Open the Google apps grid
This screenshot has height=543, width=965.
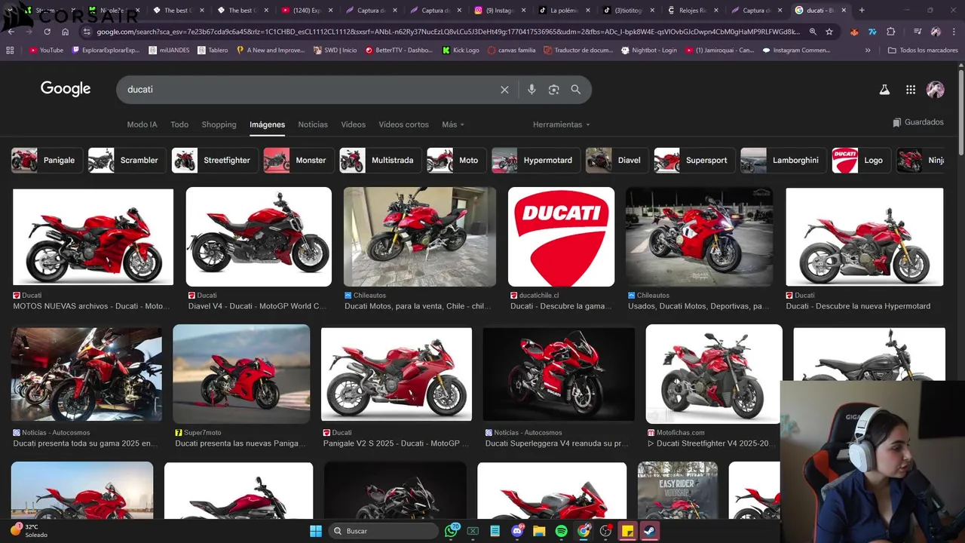[911, 90]
